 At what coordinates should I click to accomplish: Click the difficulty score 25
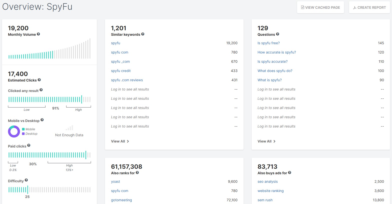27,197
